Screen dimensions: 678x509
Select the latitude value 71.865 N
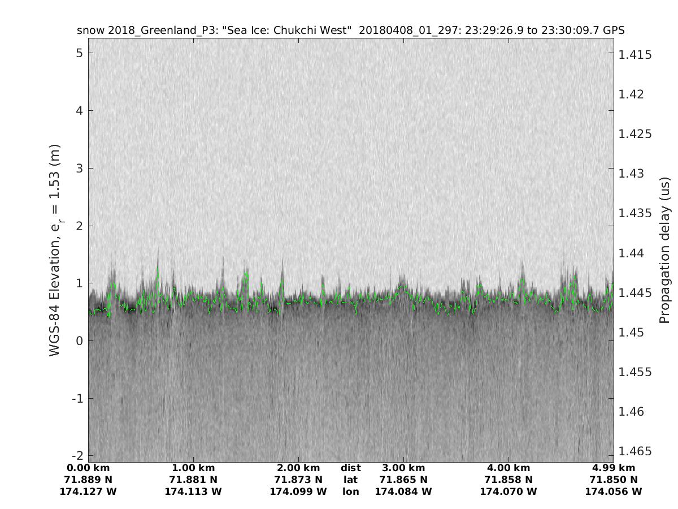click(x=403, y=480)
